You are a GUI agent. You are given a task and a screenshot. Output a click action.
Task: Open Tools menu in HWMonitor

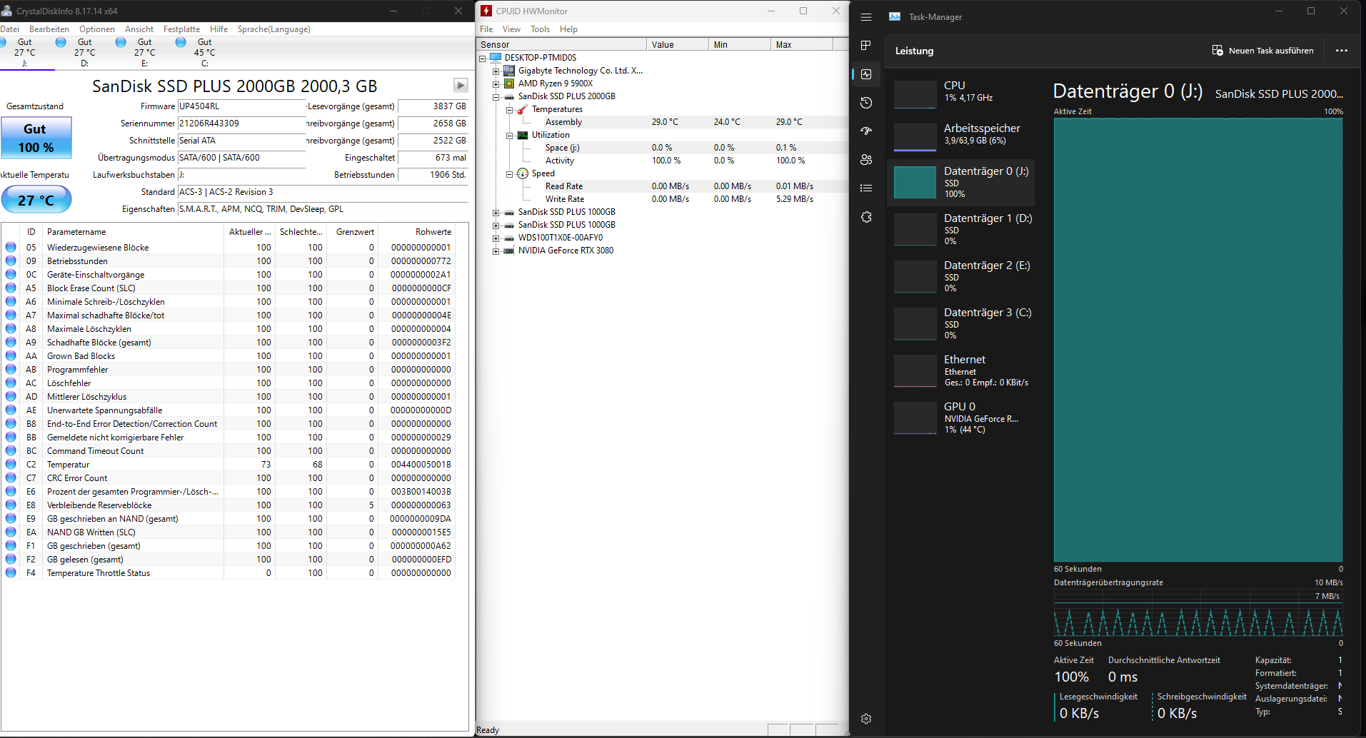(x=540, y=29)
